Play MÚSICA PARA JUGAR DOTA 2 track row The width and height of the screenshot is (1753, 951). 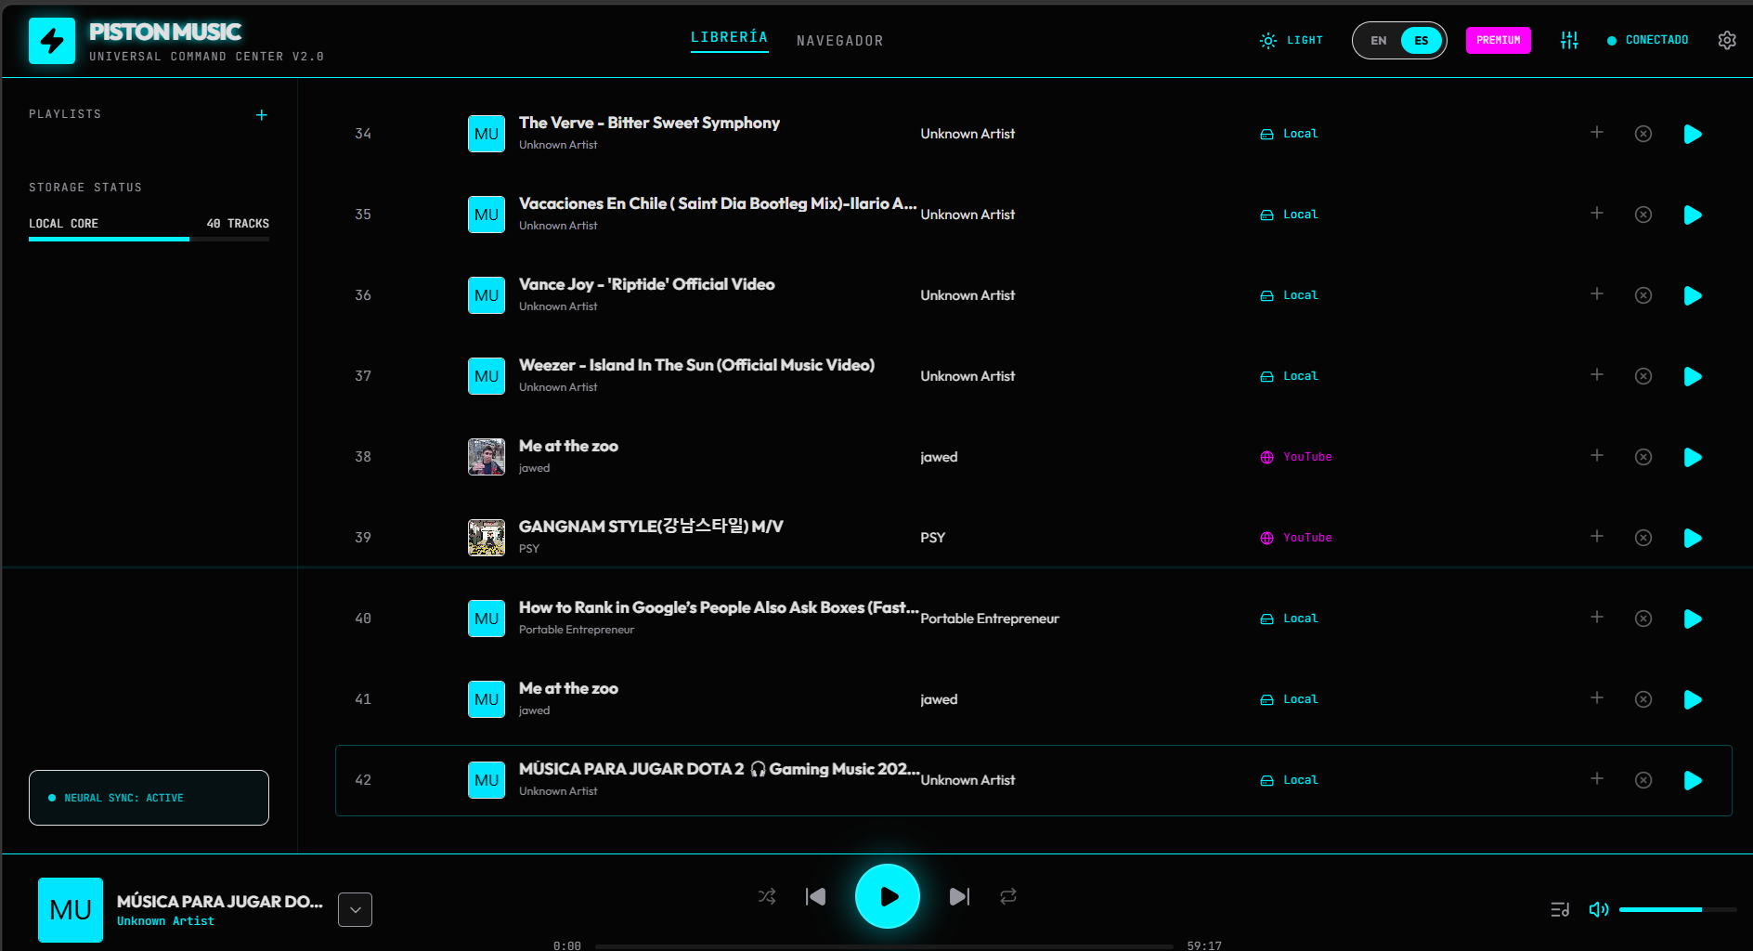pyautogui.click(x=1693, y=780)
